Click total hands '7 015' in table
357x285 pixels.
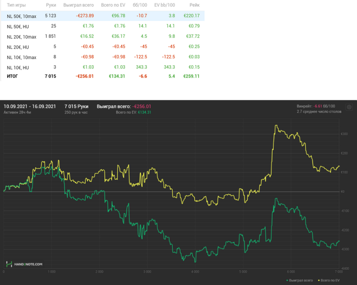pos(50,76)
